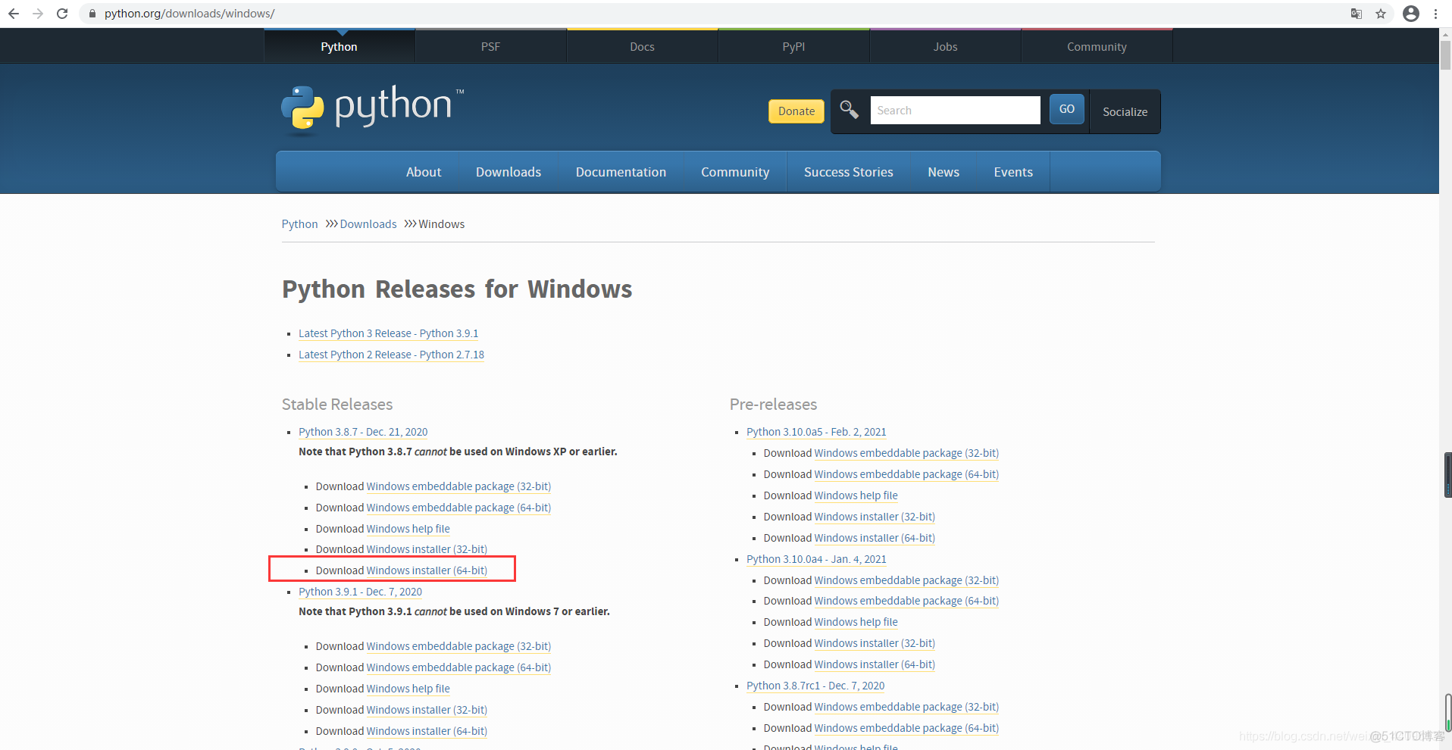Click the translate page icon
1452x750 pixels.
[x=1357, y=14]
